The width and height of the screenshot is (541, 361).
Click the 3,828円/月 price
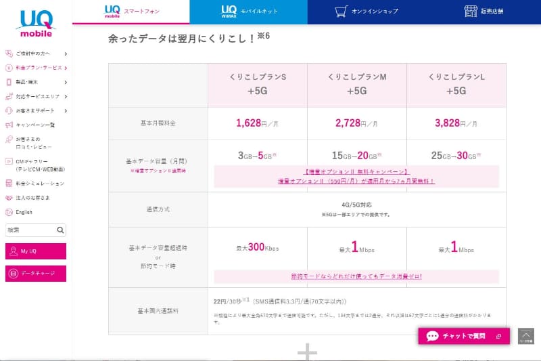pos(456,123)
